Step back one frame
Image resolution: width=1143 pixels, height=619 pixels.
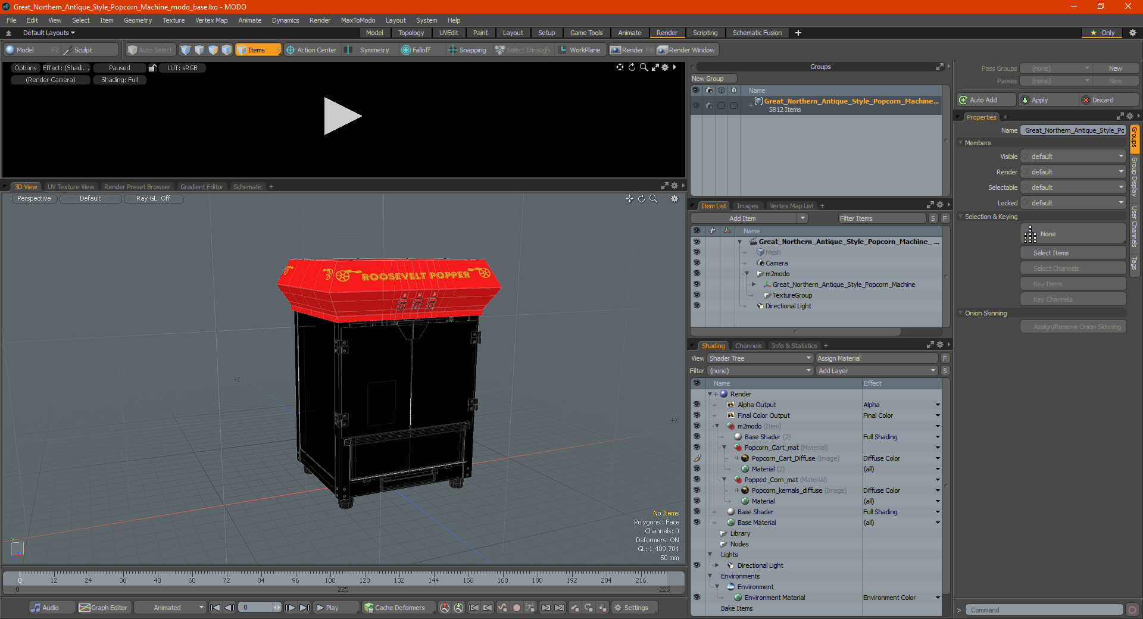[x=230, y=608]
